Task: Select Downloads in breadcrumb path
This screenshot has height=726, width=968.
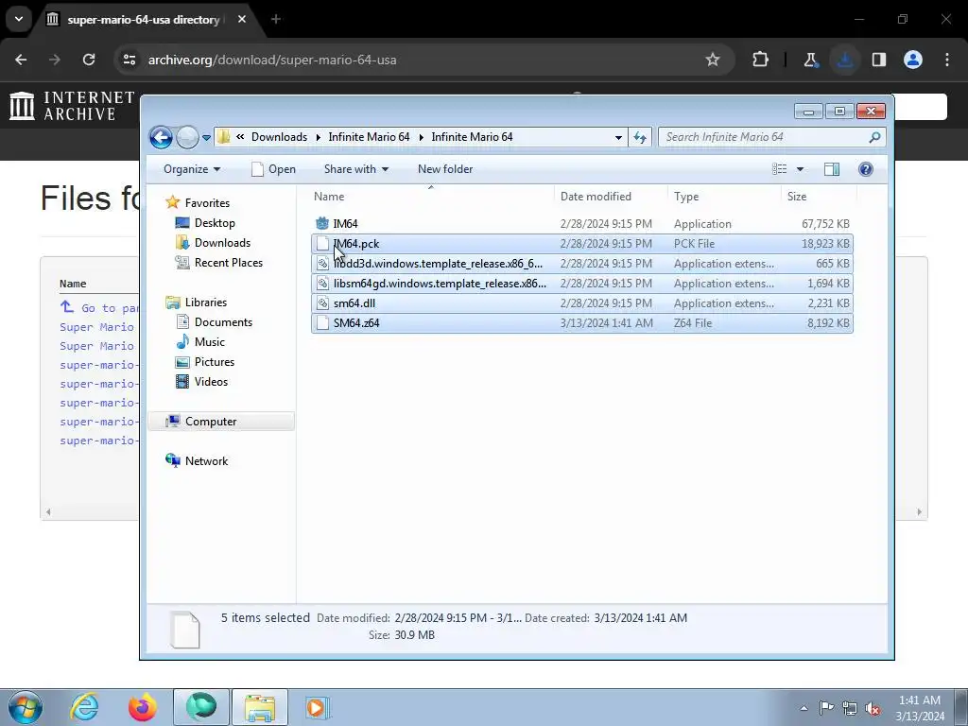Action: click(279, 137)
